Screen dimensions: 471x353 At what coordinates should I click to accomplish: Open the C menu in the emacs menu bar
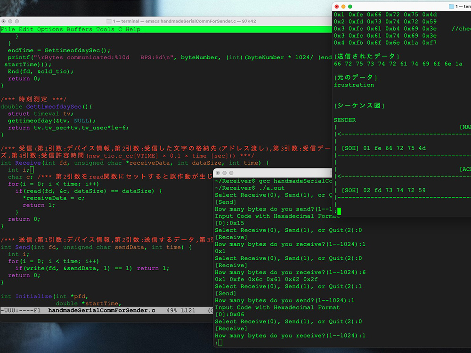120,29
